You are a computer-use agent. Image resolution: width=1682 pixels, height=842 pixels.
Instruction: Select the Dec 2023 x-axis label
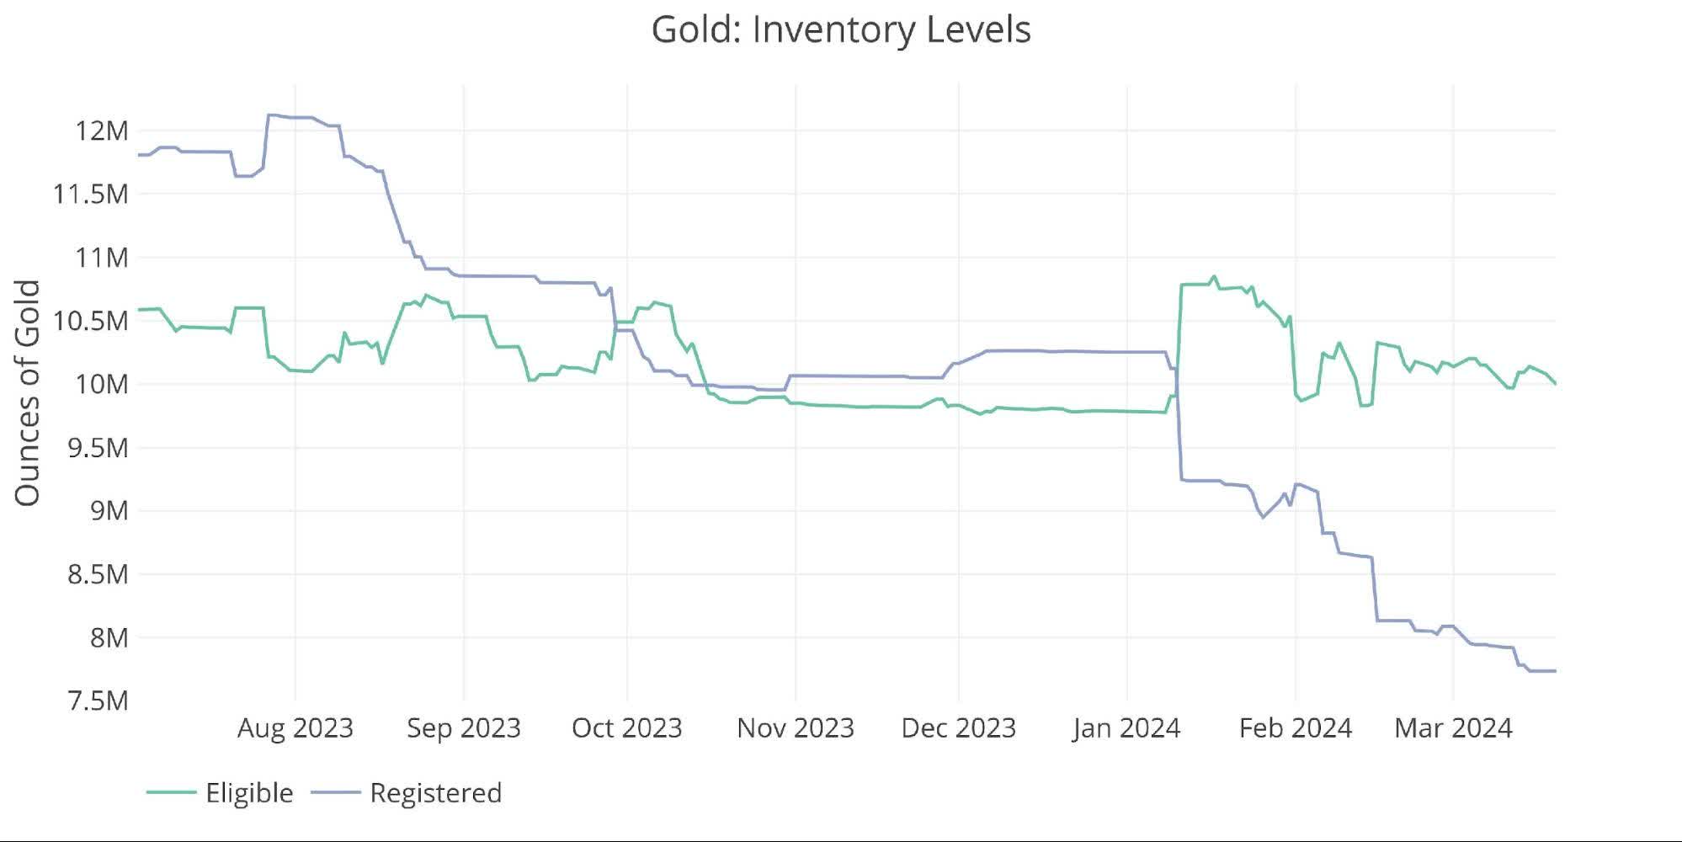[959, 727]
